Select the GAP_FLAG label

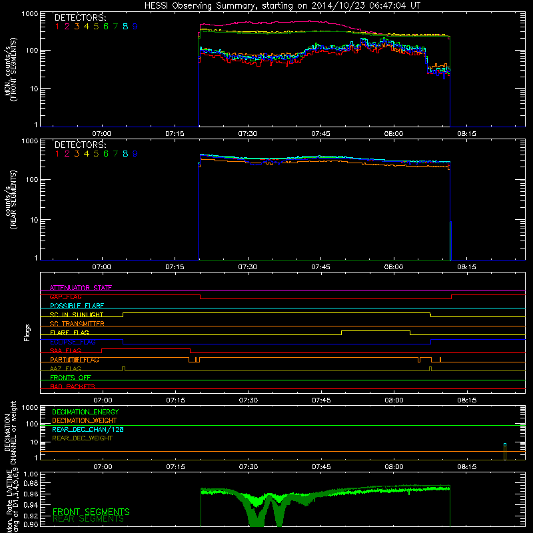click(x=65, y=296)
